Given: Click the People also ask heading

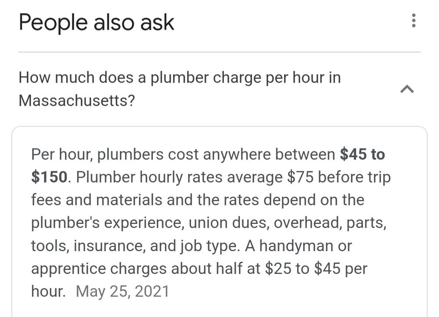Looking at the screenshot, I should (x=97, y=22).
